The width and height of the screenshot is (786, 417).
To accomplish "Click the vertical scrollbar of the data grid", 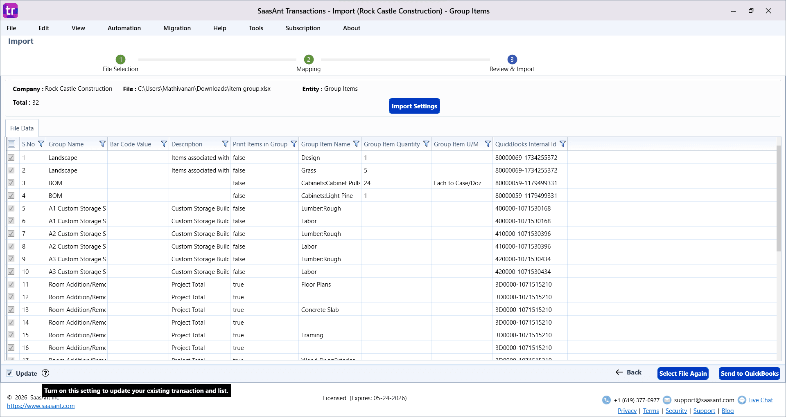I will 779,198.
